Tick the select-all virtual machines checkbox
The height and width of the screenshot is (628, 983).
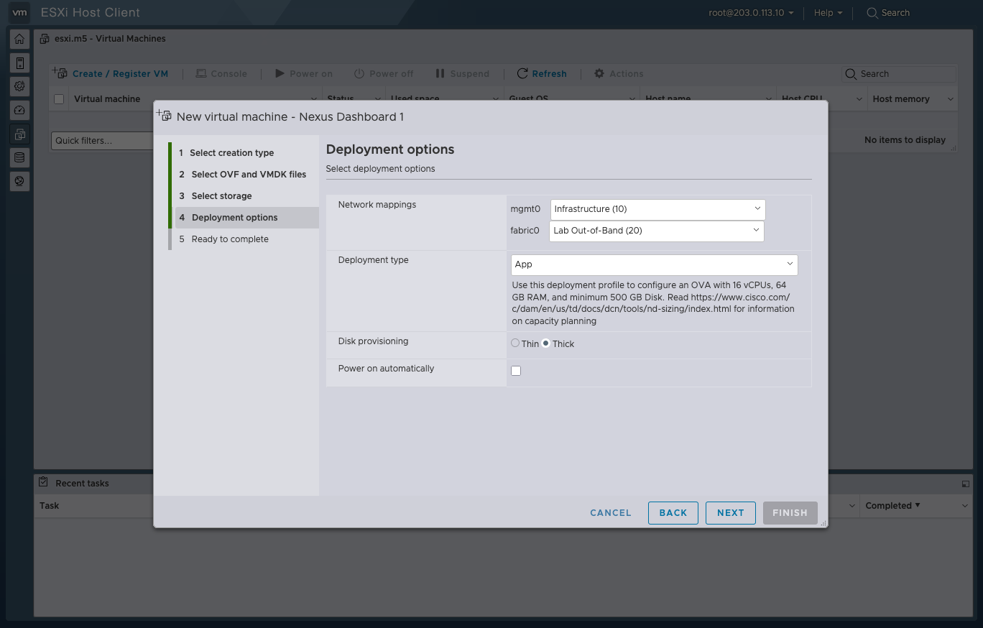pyautogui.click(x=59, y=99)
